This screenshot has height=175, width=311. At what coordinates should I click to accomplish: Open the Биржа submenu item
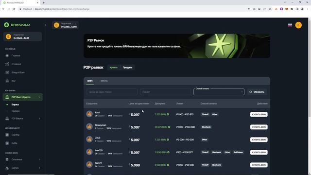[x=15, y=105]
